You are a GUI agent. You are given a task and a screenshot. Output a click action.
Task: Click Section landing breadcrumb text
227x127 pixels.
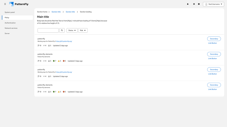[x=86, y=12]
